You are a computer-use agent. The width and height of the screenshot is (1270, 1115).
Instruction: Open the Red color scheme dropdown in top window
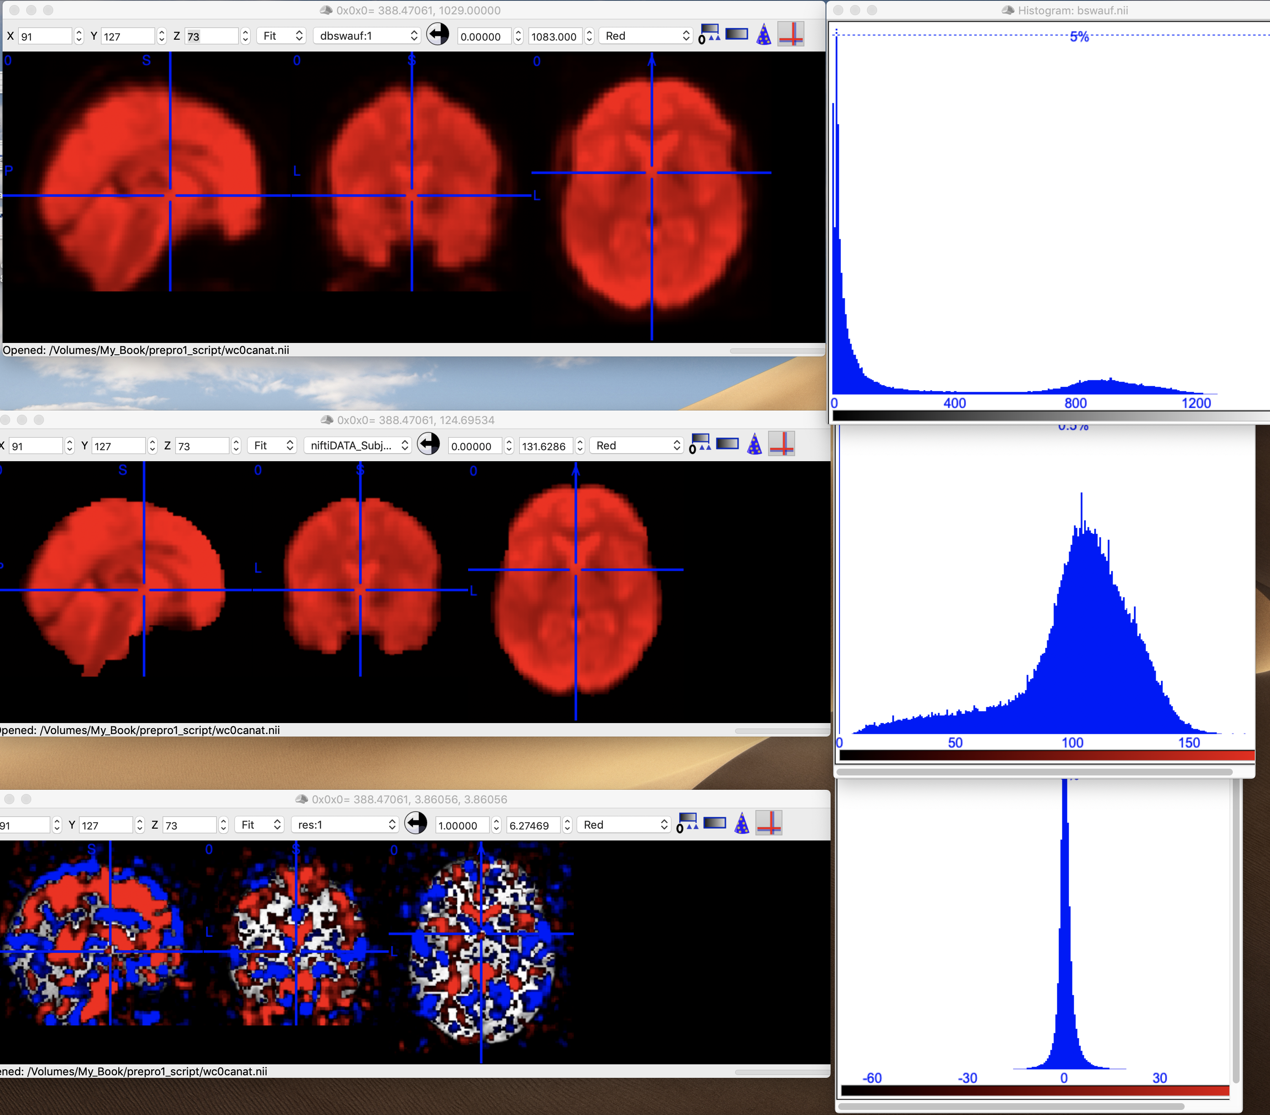(646, 35)
